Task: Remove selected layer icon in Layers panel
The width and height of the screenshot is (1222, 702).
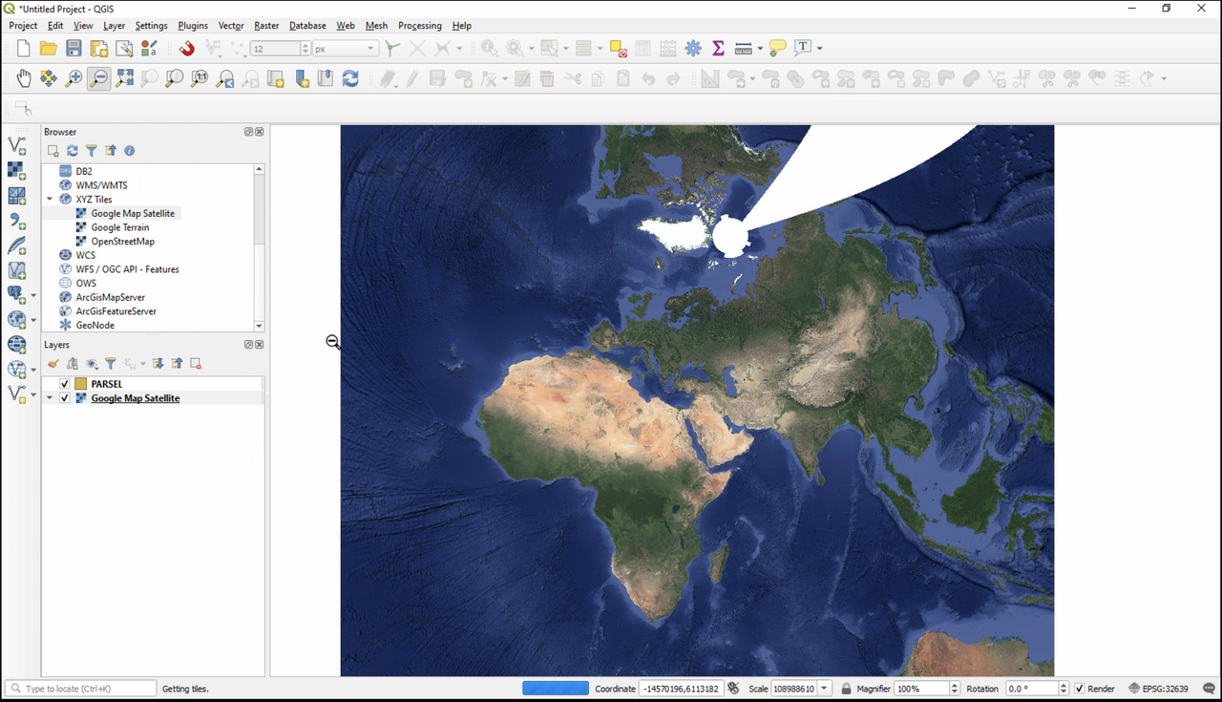Action: [x=196, y=364]
